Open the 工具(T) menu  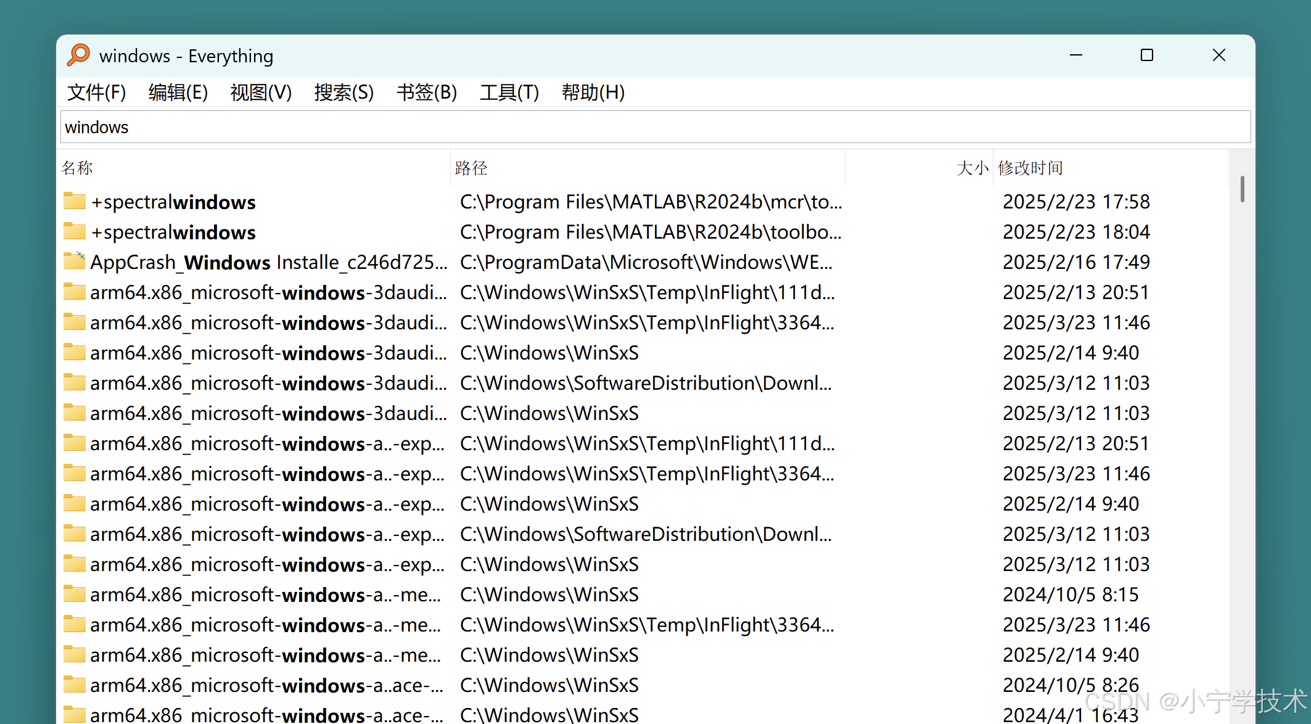pyautogui.click(x=509, y=93)
